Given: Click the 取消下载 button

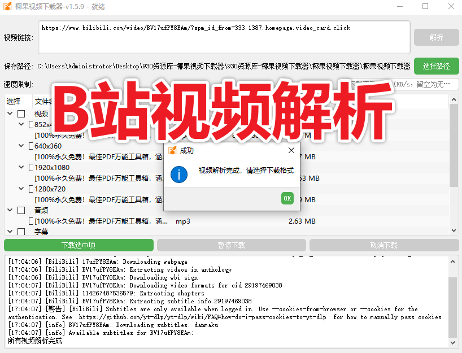Looking at the screenshot, I should click(384, 245).
